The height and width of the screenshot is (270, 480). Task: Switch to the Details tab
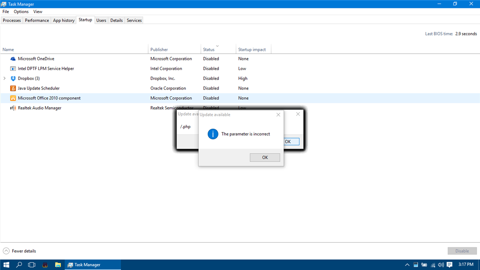pos(116,20)
